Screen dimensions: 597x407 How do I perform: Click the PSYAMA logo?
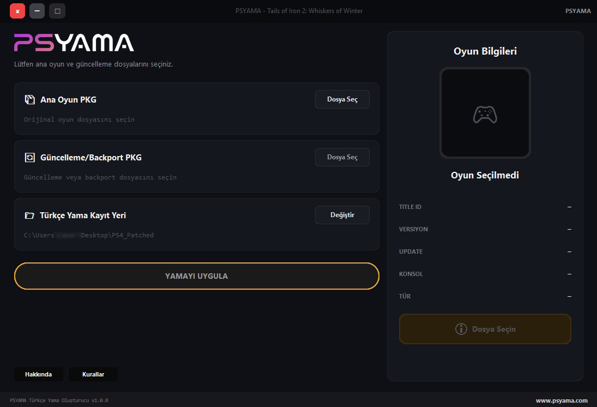[74, 43]
